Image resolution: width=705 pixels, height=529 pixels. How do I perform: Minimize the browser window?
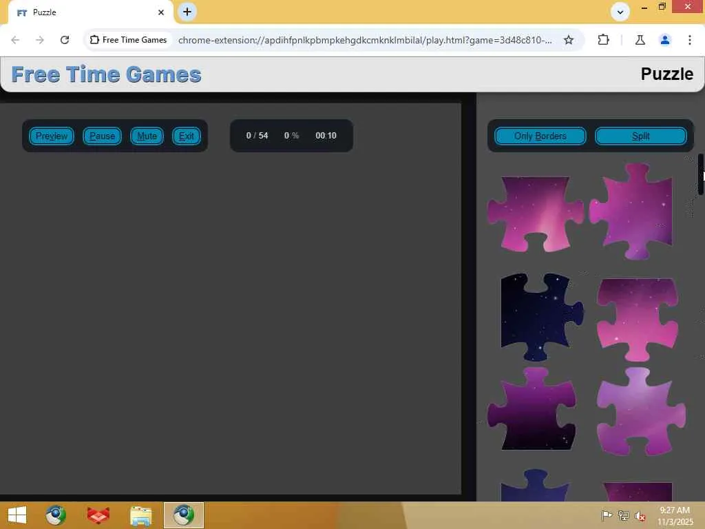tap(644, 7)
